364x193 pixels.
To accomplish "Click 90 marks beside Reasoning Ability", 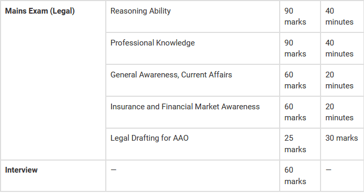I will point(295,16).
